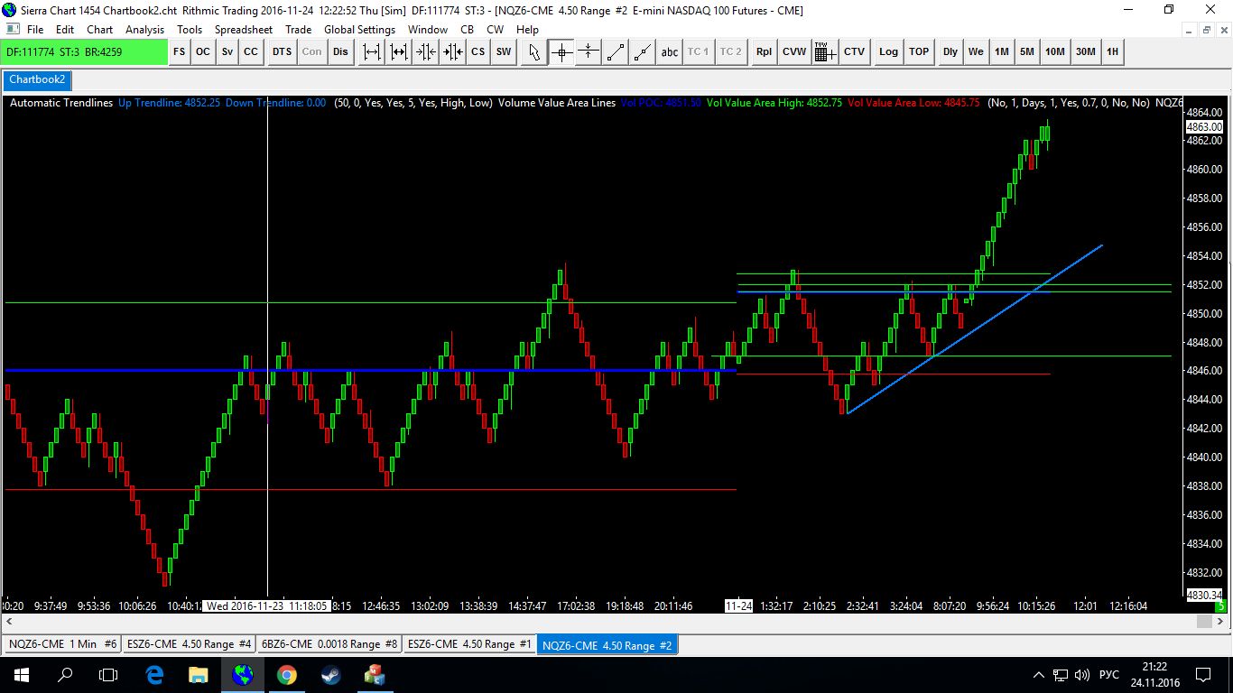Image resolution: width=1233 pixels, height=693 pixels.
Task: Click the compress bar spacing icon
Action: tap(425, 52)
